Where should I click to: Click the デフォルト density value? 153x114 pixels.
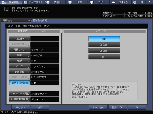point(45,99)
